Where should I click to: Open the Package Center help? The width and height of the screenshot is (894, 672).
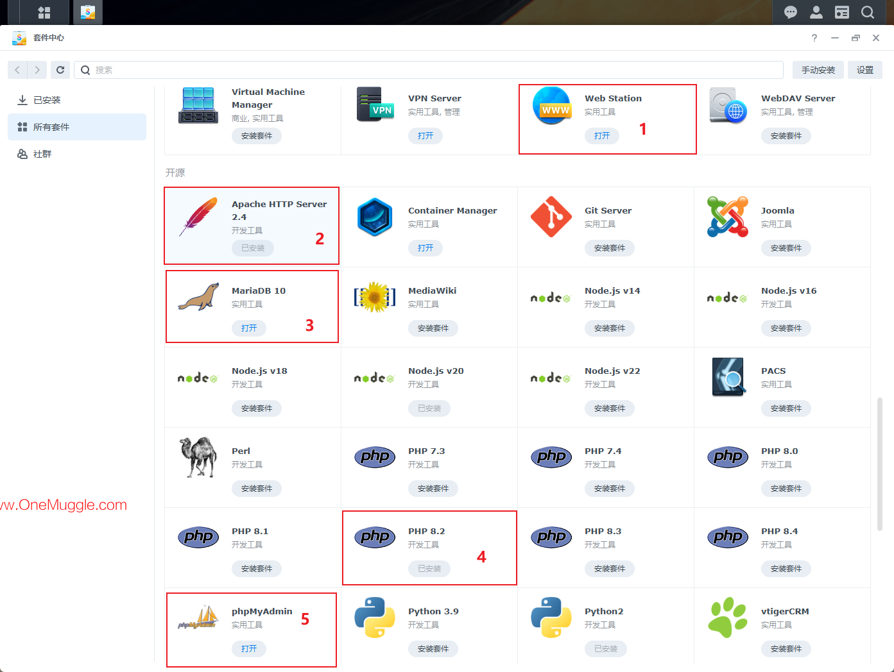tap(814, 38)
